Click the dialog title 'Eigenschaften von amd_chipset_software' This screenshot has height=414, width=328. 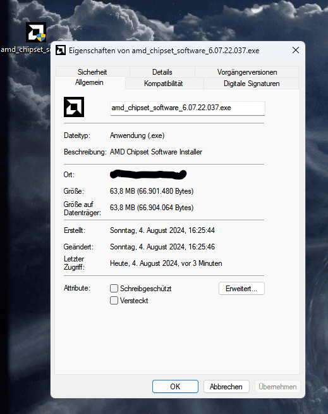pyautogui.click(x=164, y=51)
